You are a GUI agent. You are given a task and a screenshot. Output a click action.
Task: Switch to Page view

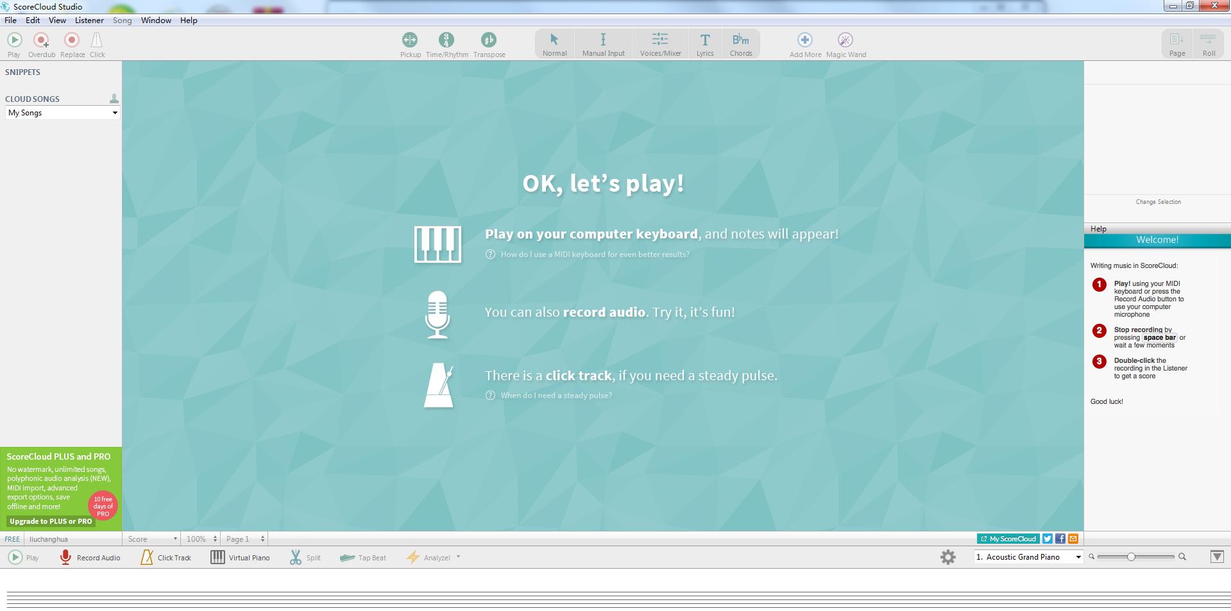coord(1177,44)
